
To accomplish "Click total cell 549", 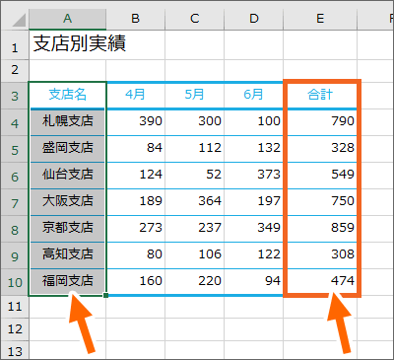I will [320, 176].
